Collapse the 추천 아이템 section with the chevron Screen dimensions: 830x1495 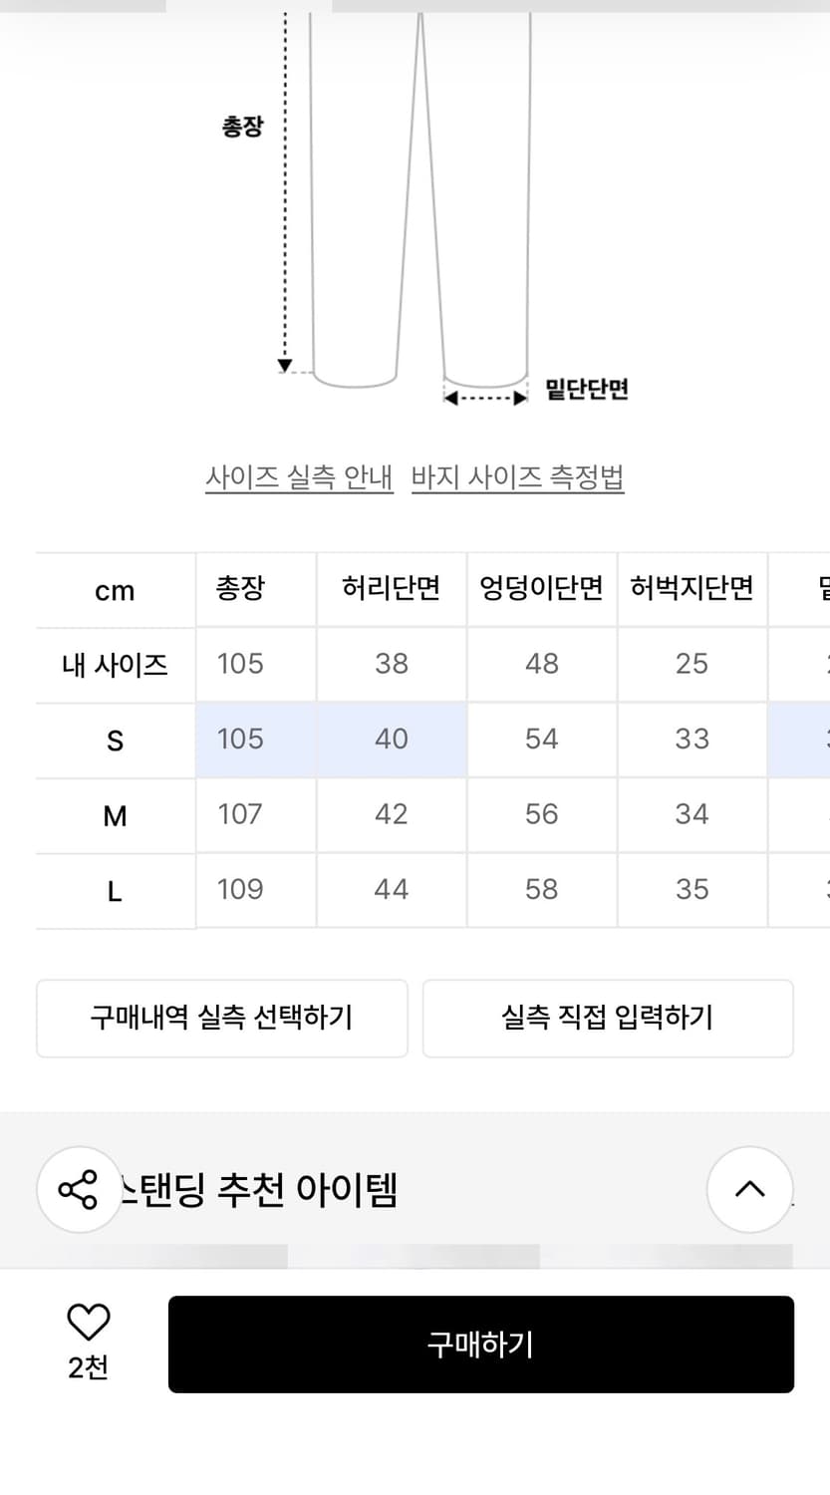point(749,1189)
